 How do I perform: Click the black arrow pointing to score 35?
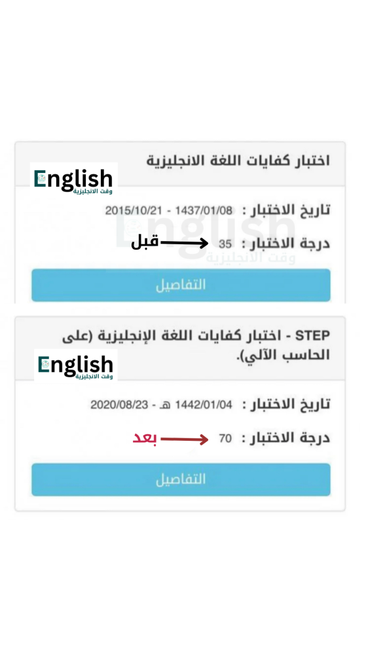click(x=184, y=243)
